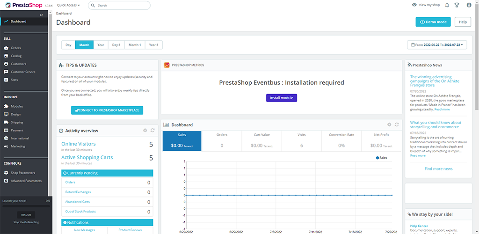Open pending Orders link
The height and width of the screenshot is (234, 479).
(70, 182)
